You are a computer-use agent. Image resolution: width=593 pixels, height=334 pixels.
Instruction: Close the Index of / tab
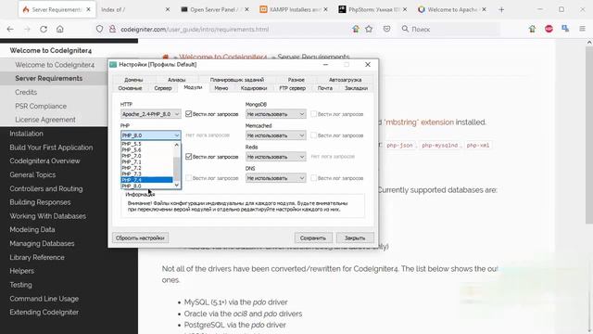coord(168,10)
